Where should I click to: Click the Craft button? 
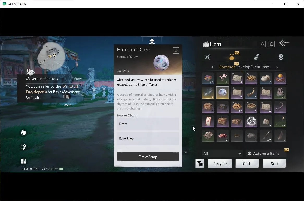pos(247,164)
